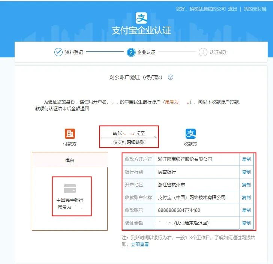Click the gray bank card icon
Image resolution: width=273 pixels, height=264 pixels.
click(x=70, y=188)
